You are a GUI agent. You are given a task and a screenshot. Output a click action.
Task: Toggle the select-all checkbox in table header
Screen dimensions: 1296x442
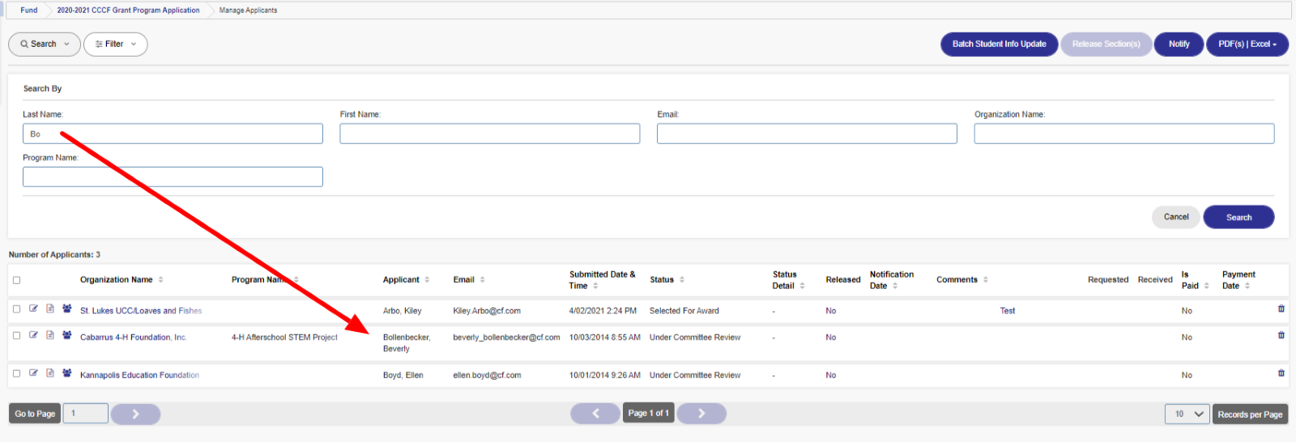16,280
